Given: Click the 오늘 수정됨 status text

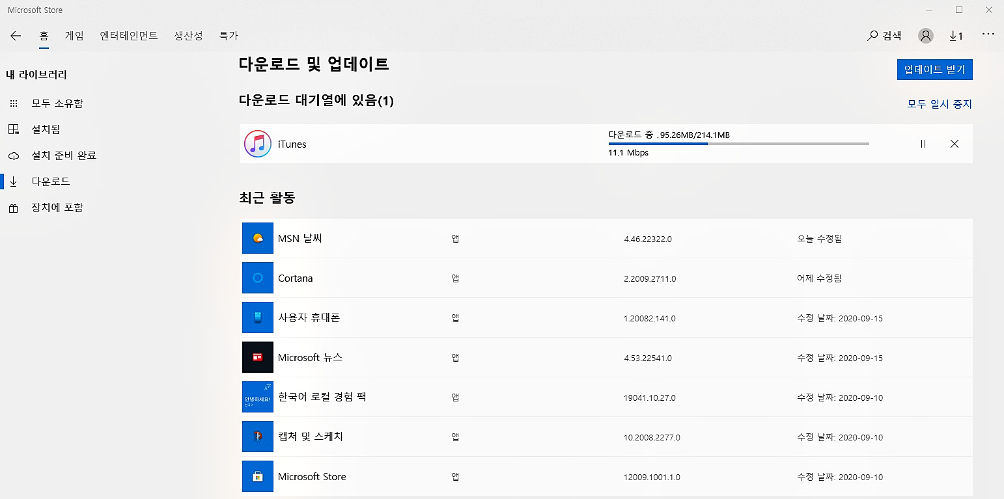Looking at the screenshot, I should (x=819, y=239).
